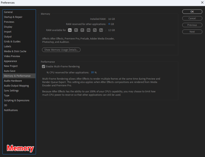This screenshot has width=205, height=157.
Task: Click the Audition (Au) icon
Action: (x=101, y=30)
